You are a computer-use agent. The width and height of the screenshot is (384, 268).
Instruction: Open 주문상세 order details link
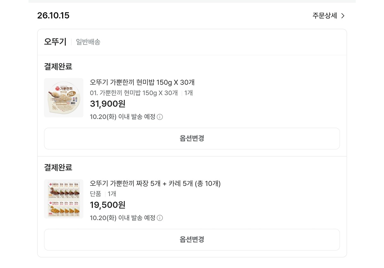point(329,16)
